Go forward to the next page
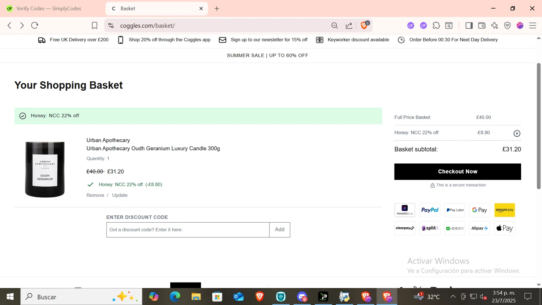The width and height of the screenshot is (542, 305). point(22,25)
